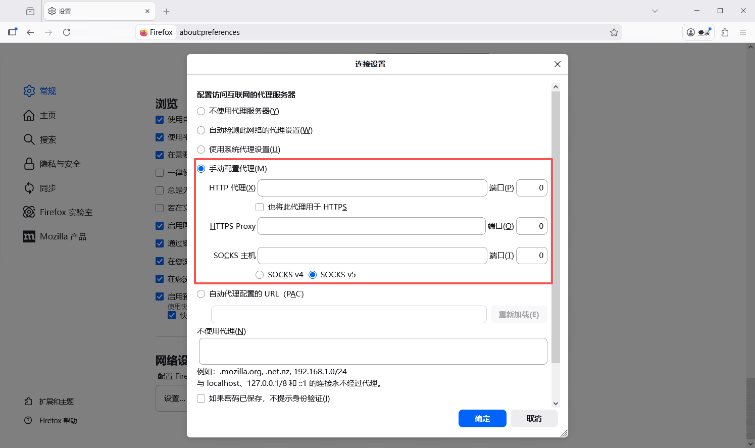Click the 登录 account icon

pos(698,32)
